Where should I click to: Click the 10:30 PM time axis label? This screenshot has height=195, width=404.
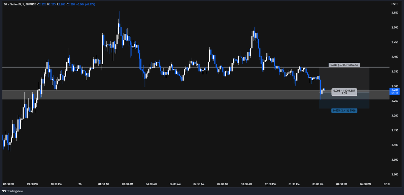(56, 184)
